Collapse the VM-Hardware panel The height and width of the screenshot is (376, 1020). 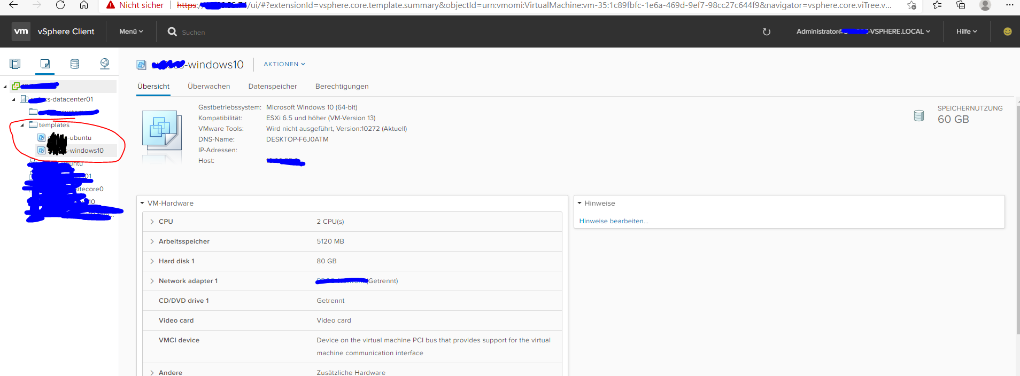pyautogui.click(x=142, y=203)
